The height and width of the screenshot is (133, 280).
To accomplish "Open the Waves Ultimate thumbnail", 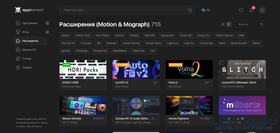I will coord(83,106).
